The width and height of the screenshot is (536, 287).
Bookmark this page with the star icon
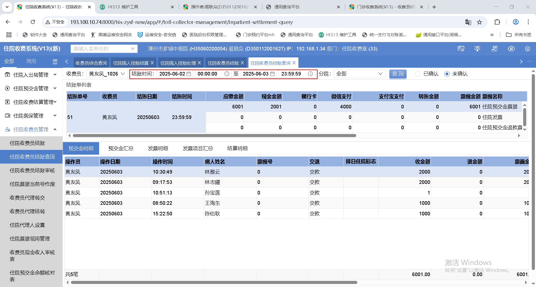pyautogui.click(x=479, y=22)
